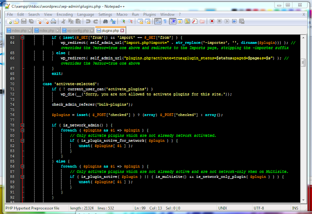This screenshot has height=214, width=312.
Task: Open the Edit menu
Action: pos(20,14)
